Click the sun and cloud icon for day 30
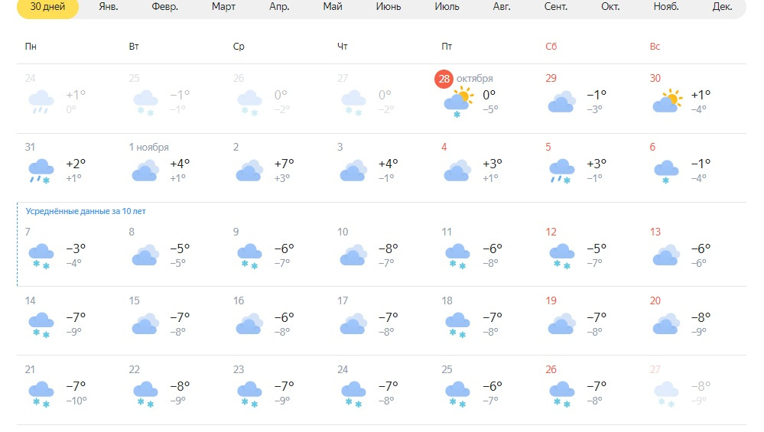The height and width of the screenshot is (432, 764). (667, 101)
